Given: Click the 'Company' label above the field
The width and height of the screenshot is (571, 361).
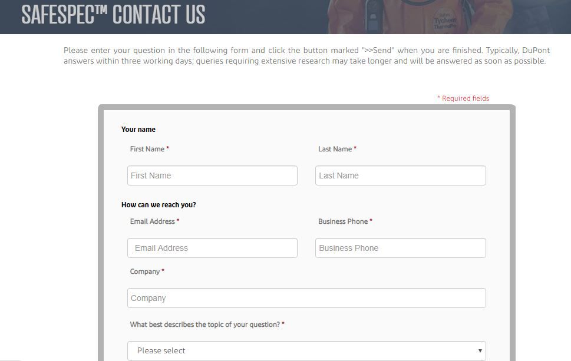Looking at the screenshot, I should pos(145,271).
